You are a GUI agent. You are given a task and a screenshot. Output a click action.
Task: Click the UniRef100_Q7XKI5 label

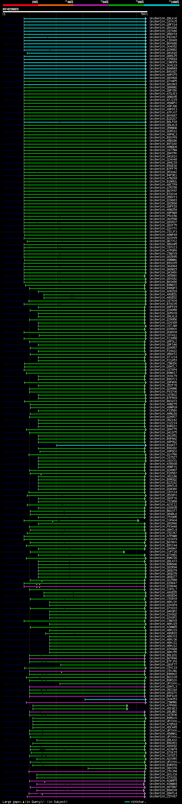163,752
